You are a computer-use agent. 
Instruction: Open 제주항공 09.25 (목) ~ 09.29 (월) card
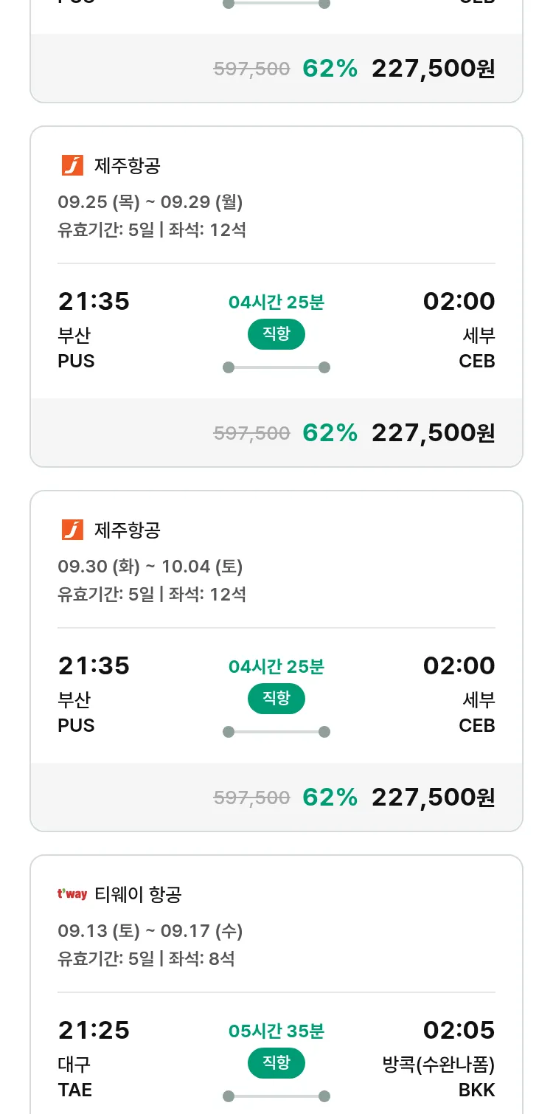point(276,214)
